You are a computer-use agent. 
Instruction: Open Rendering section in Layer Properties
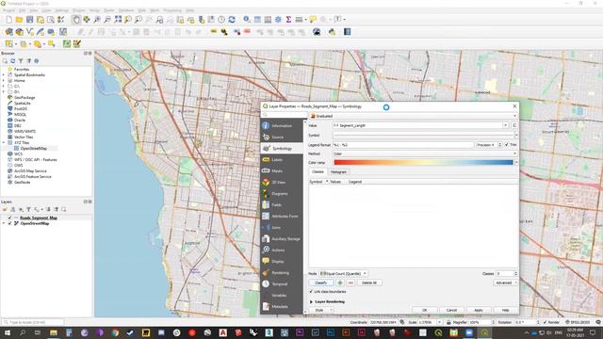coord(282,272)
